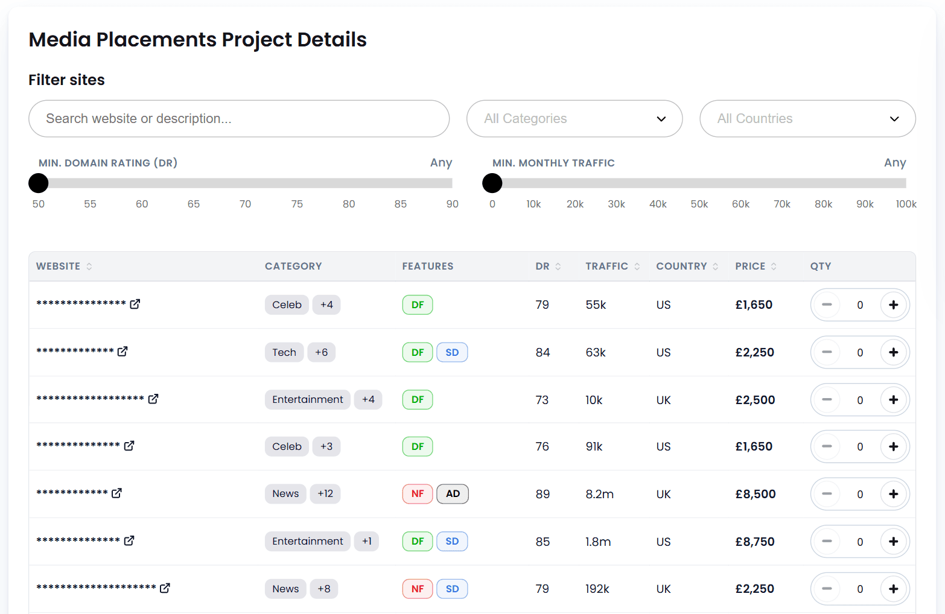
Task: Click the Min. Domain Rating slider handle
Action: pos(39,183)
